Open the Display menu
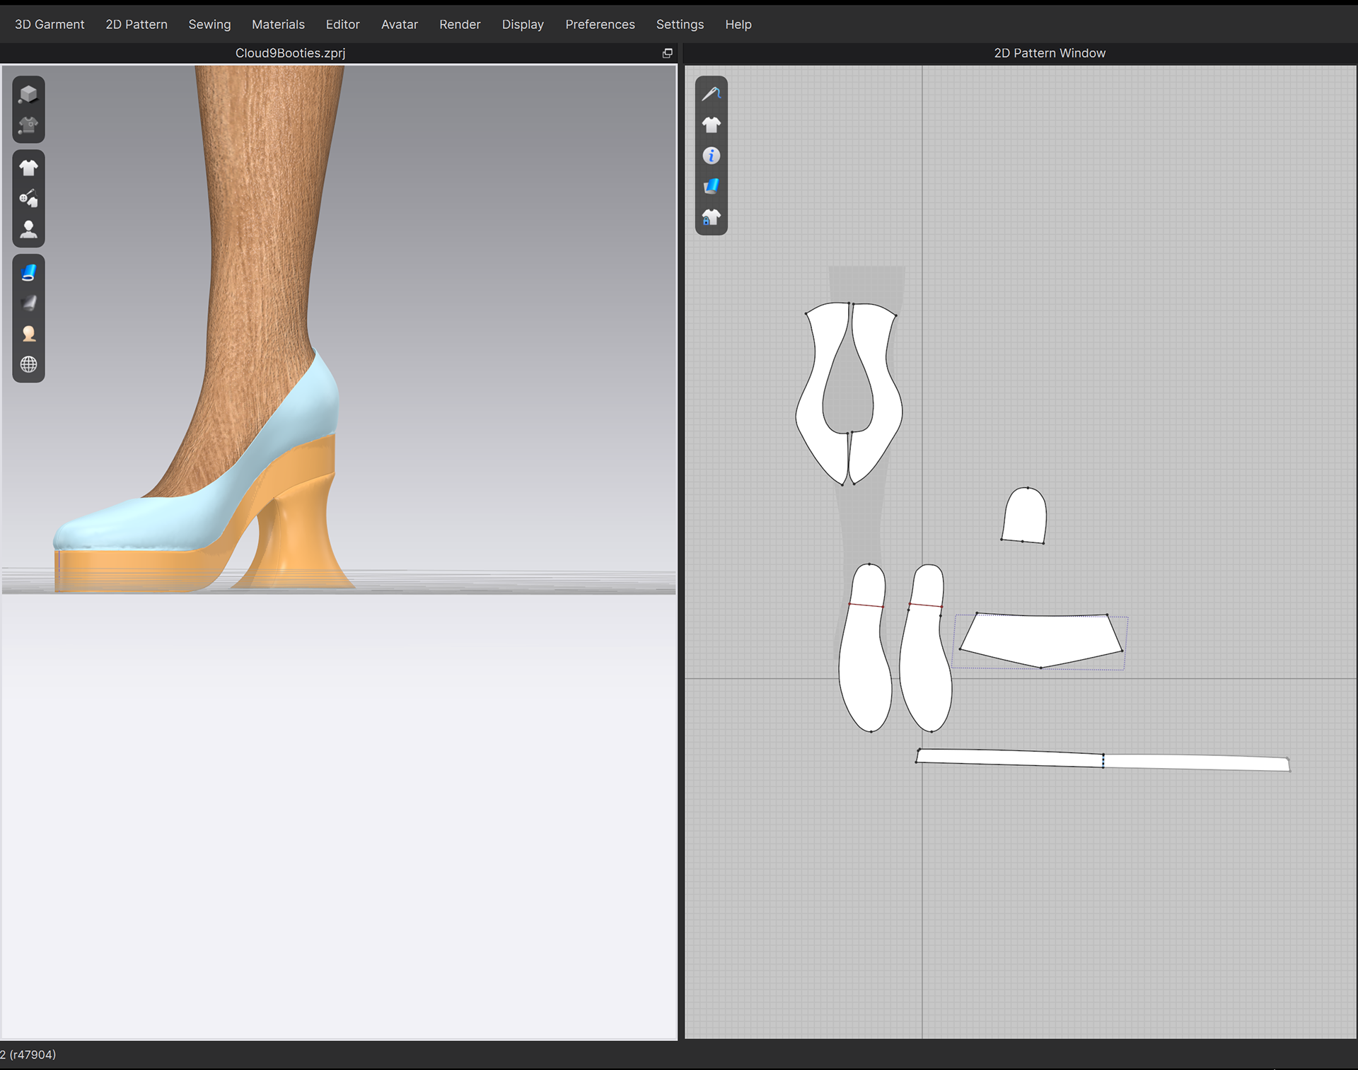The width and height of the screenshot is (1358, 1070). click(523, 24)
